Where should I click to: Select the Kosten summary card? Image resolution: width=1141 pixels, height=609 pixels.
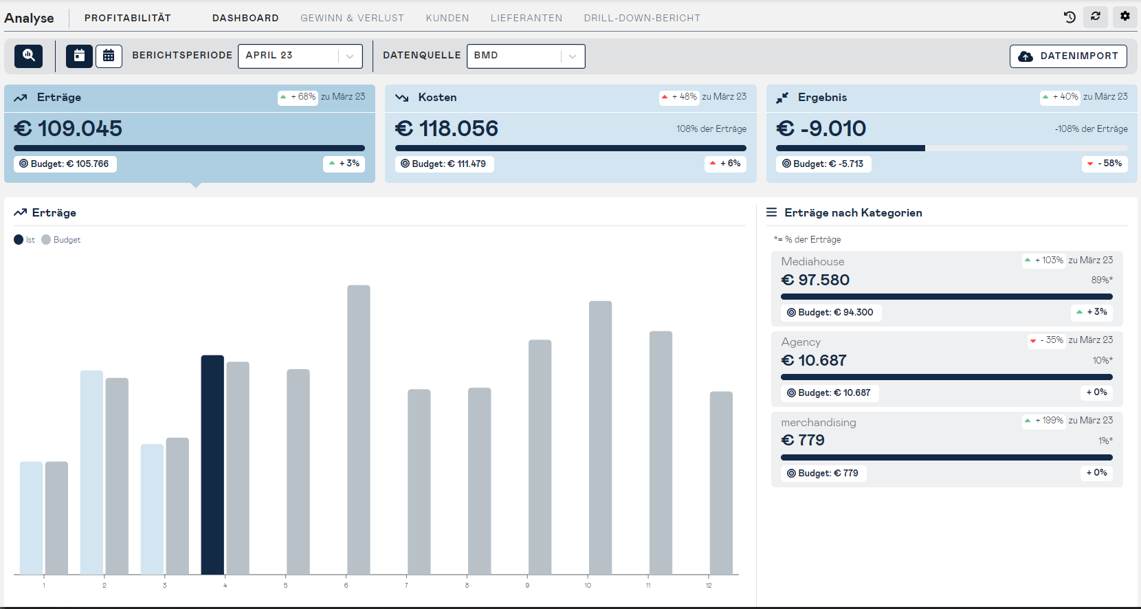pyautogui.click(x=570, y=133)
